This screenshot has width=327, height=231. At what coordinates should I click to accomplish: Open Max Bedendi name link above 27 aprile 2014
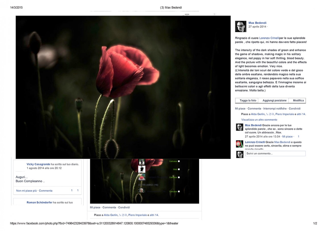click(257, 23)
